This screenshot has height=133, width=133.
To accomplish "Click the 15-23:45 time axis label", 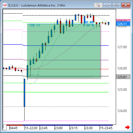I will (106, 128).
